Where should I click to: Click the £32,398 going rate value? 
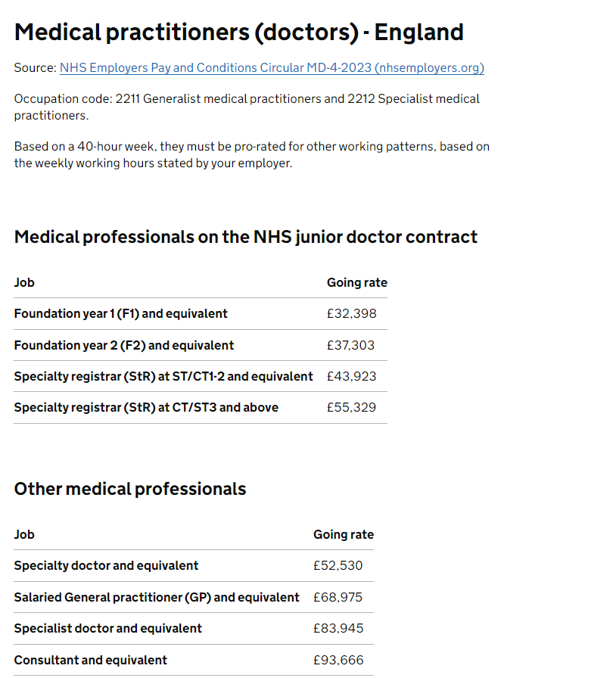(x=352, y=313)
